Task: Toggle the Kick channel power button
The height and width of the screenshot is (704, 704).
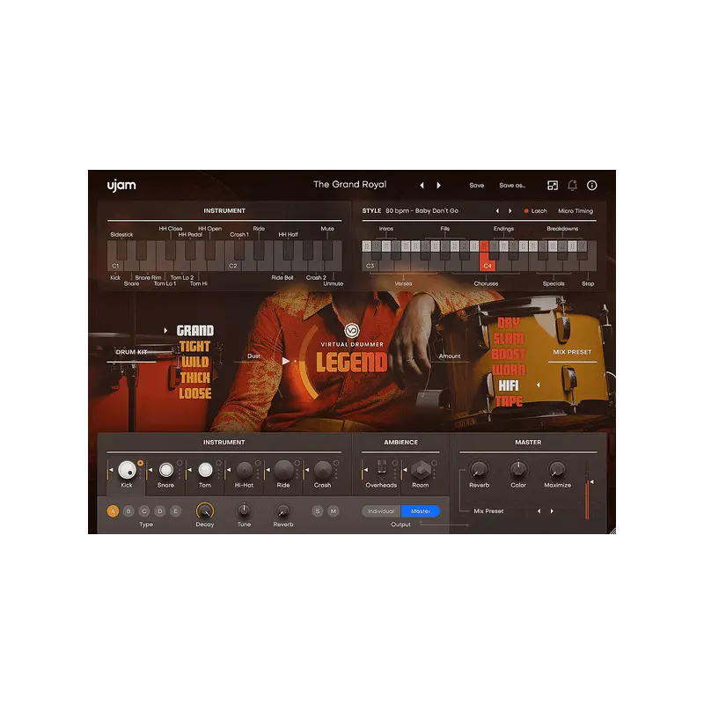Action: pos(141,463)
